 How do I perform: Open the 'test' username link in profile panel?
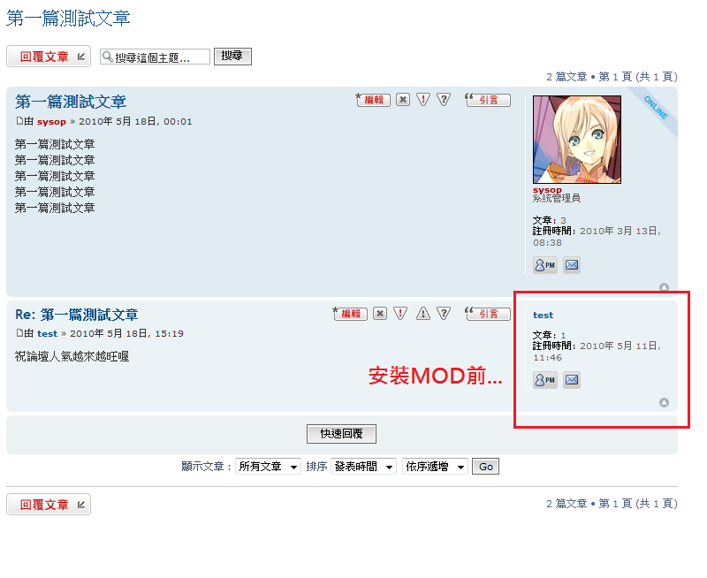[x=543, y=316]
